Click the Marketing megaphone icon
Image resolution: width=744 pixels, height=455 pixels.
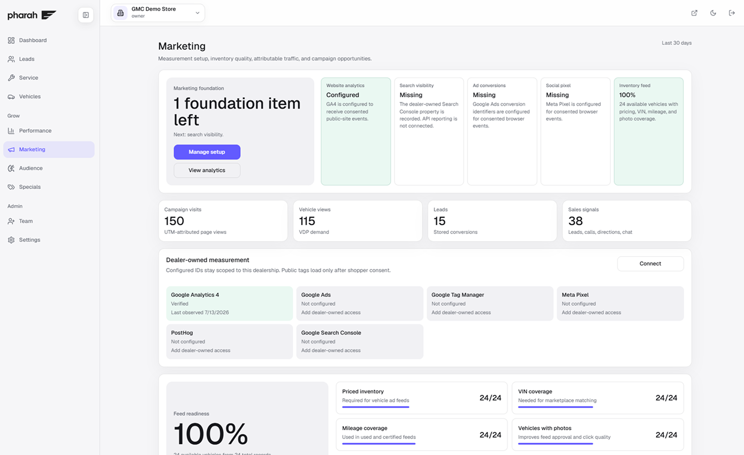pos(11,150)
